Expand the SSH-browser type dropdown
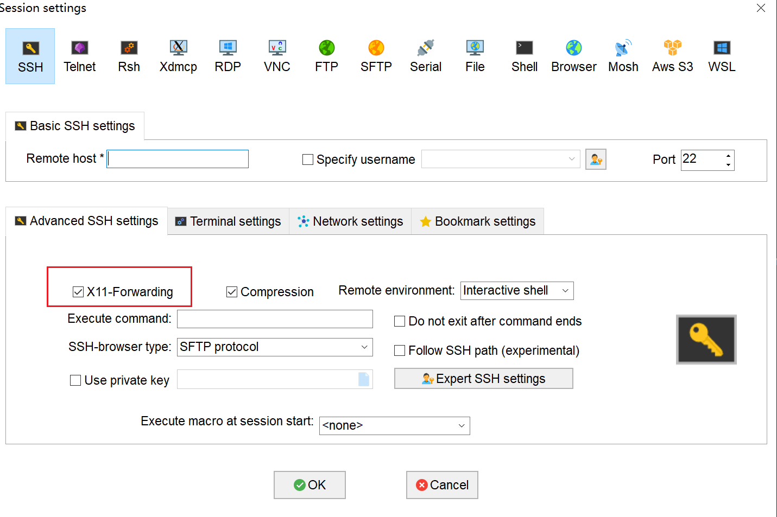 click(x=275, y=347)
